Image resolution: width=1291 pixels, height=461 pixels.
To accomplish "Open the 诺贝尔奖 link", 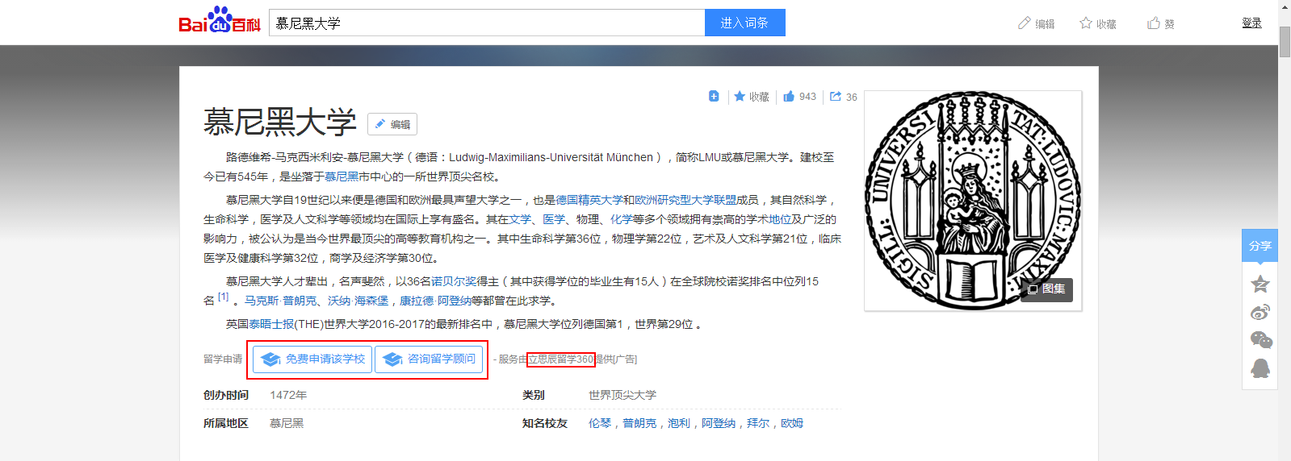I will (x=454, y=281).
